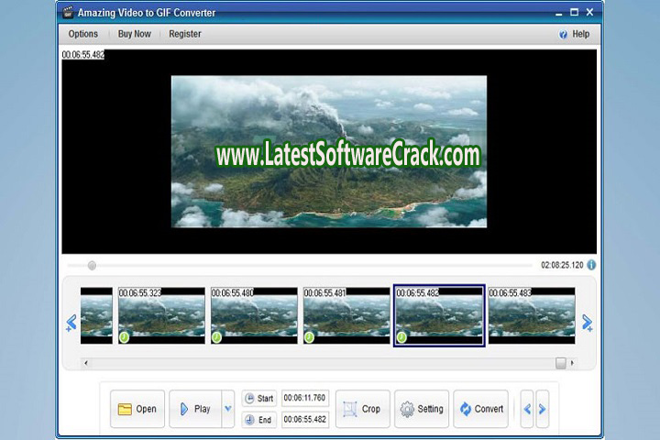The width and height of the screenshot is (660, 440).
Task: Load earlier frames with the left strip arrow
Action: 71,323
